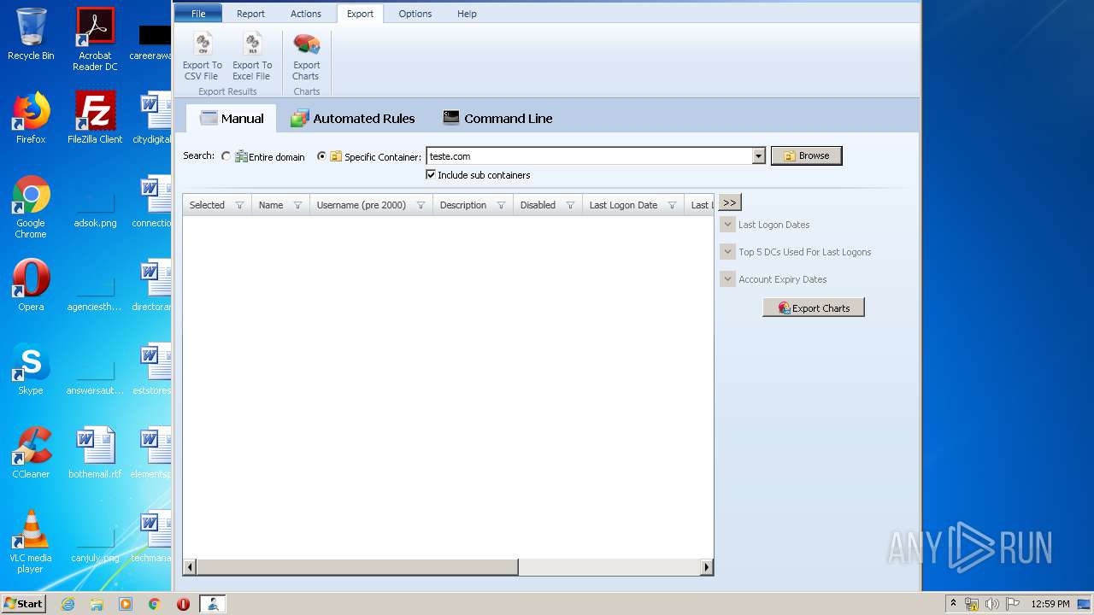Click the teste.com container field

click(x=589, y=156)
